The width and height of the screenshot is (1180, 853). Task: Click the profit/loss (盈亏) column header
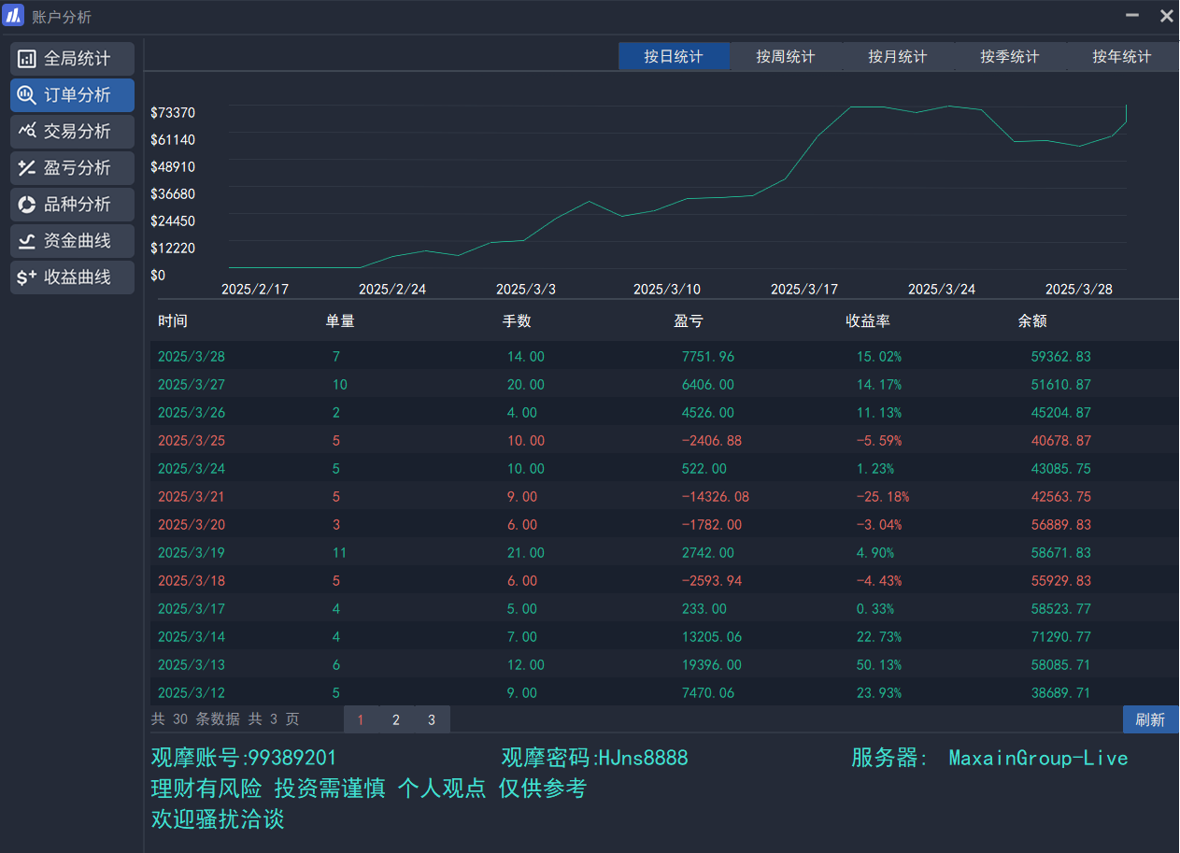coord(689,321)
